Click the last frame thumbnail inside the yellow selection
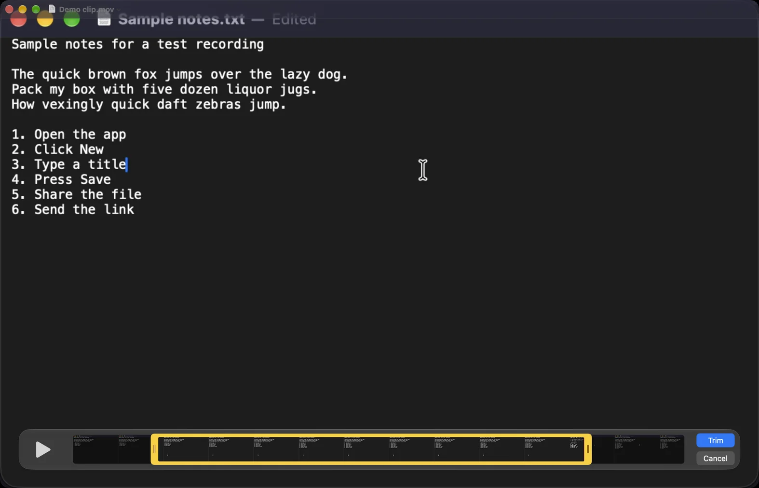This screenshot has width=759, height=488. [x=577, y=449]
